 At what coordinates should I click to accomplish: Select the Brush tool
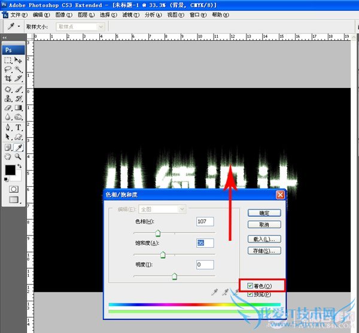pos(18,89)
